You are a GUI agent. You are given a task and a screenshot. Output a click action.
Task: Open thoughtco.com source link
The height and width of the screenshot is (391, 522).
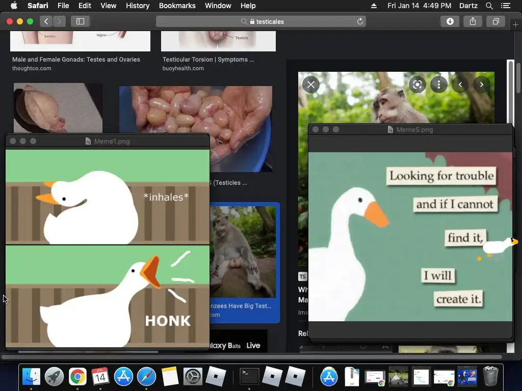coord(32,68)
